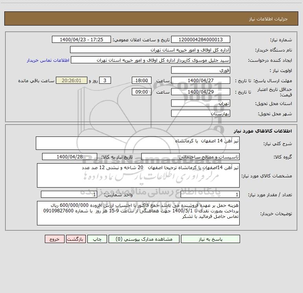Click the چاپ print button

pyautogui.click(x=97, y=239)
